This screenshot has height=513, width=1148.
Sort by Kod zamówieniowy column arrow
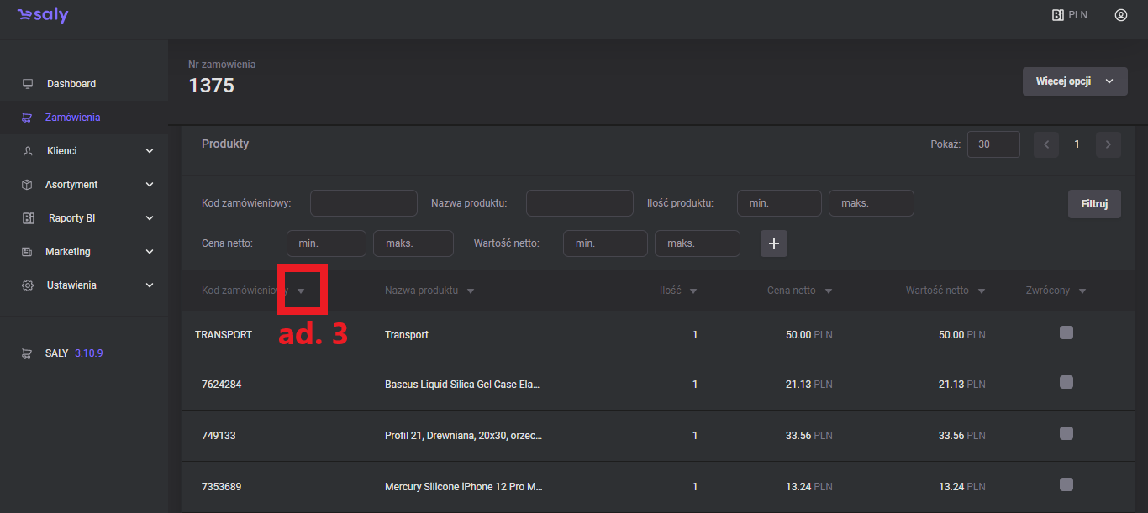point(301,291)
